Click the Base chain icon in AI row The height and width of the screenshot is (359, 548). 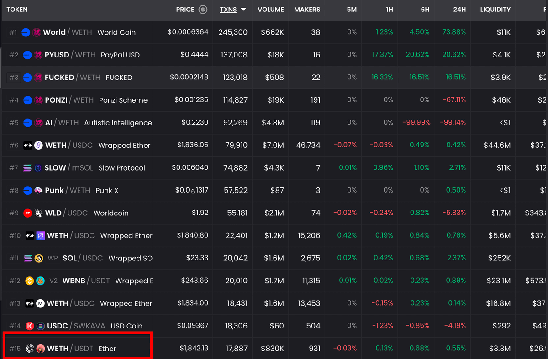(27, 123)
